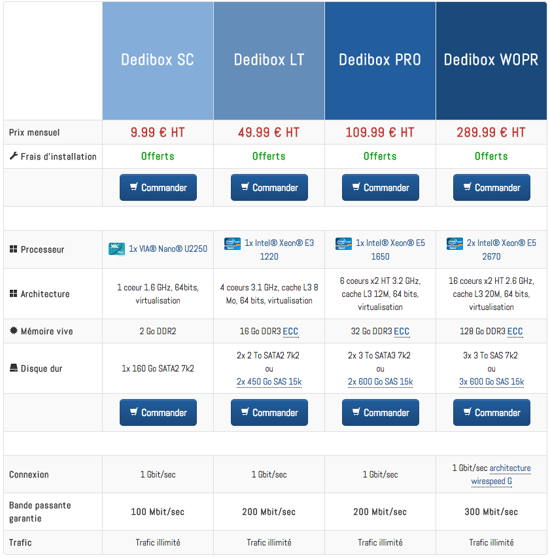Screen dimensions: 550x558
Task: Click the Dedibox SC column header
Action: coord(158,60)
